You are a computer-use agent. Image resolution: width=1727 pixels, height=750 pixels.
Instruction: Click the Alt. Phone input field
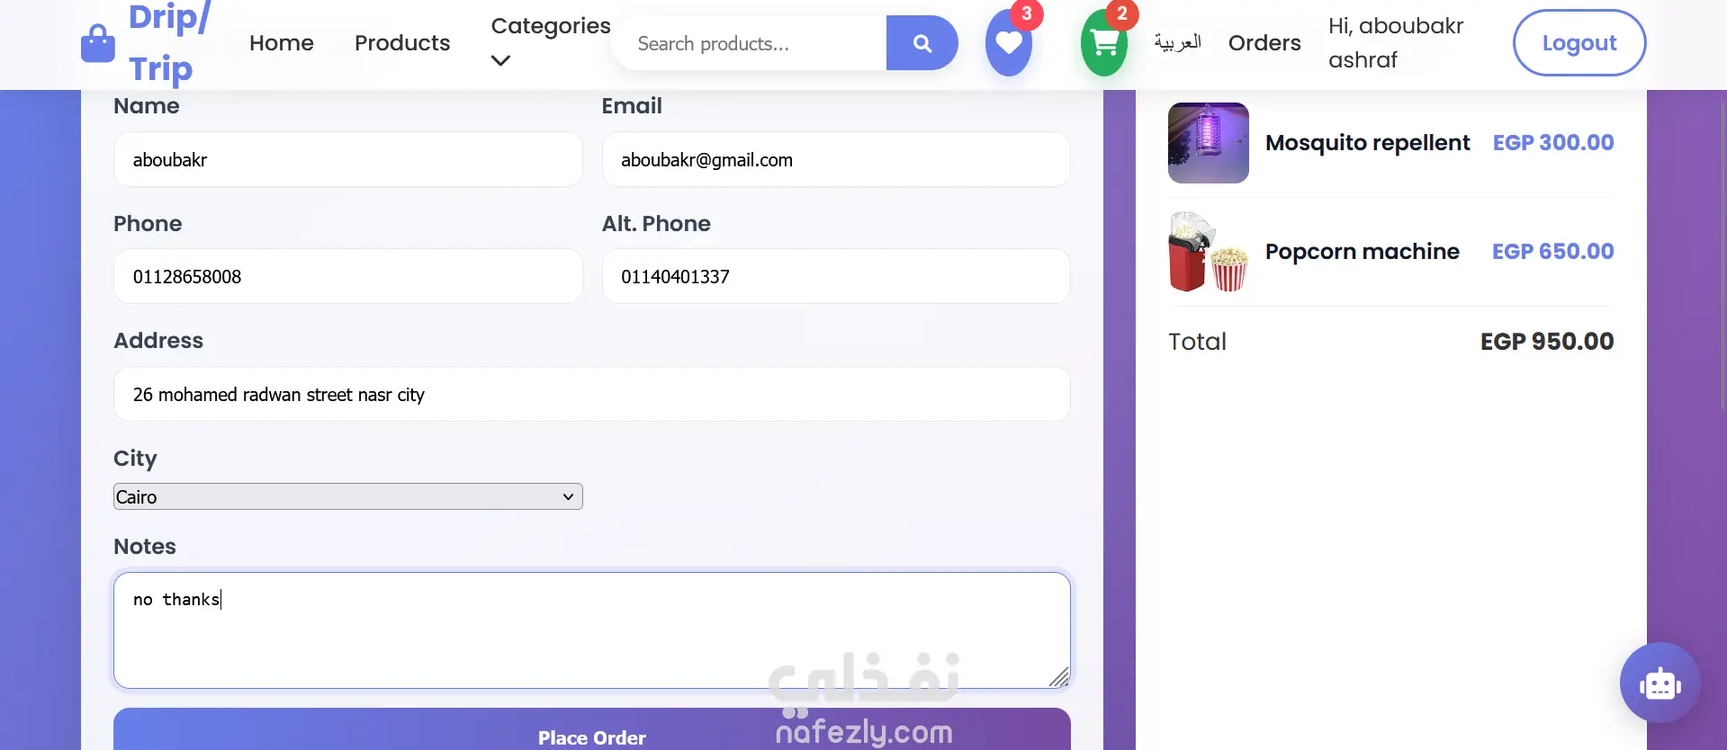[x=836, y=277]
